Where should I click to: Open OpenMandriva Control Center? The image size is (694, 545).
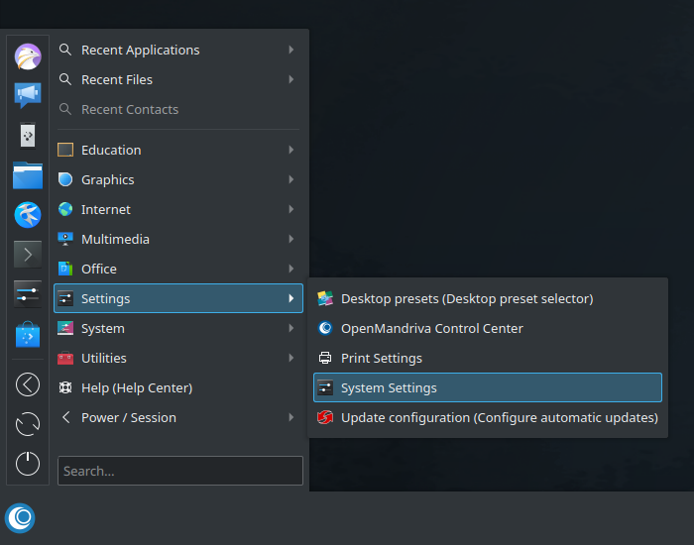point(488,328)
